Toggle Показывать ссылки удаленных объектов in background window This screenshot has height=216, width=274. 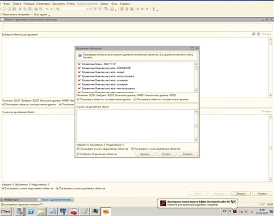[57, 188]
